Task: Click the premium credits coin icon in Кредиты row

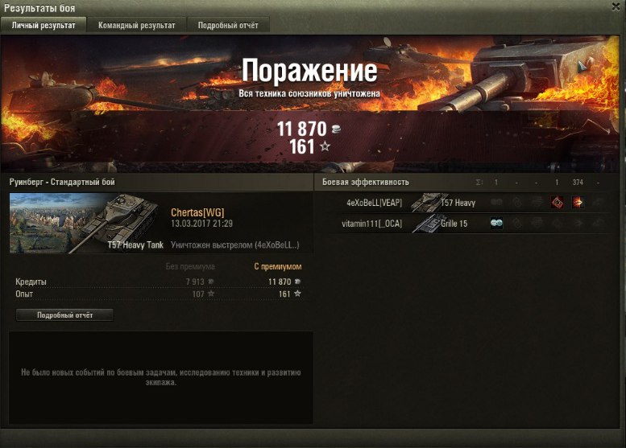Action: click(297, 282)
